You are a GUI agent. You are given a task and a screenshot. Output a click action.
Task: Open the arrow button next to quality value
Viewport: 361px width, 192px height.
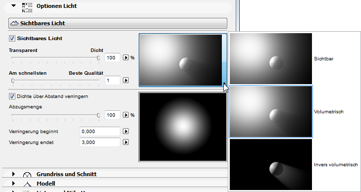coord(125,80)
